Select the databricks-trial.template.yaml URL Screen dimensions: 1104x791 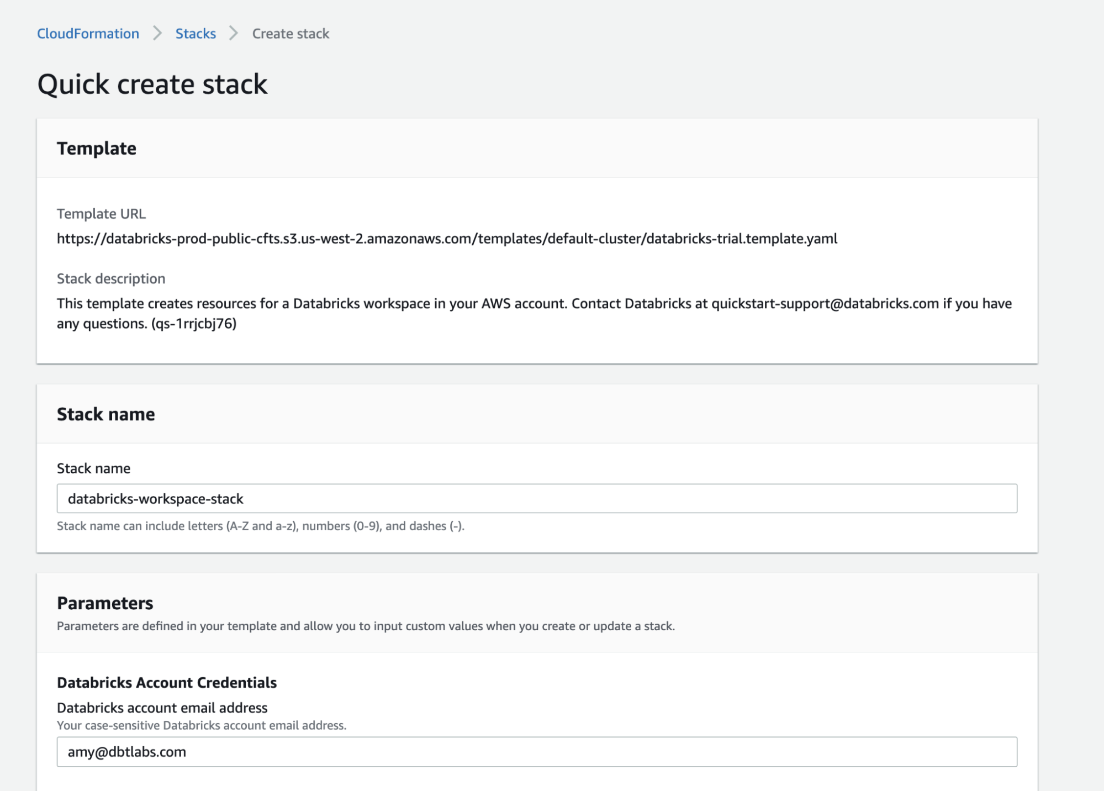click(447, 239)
